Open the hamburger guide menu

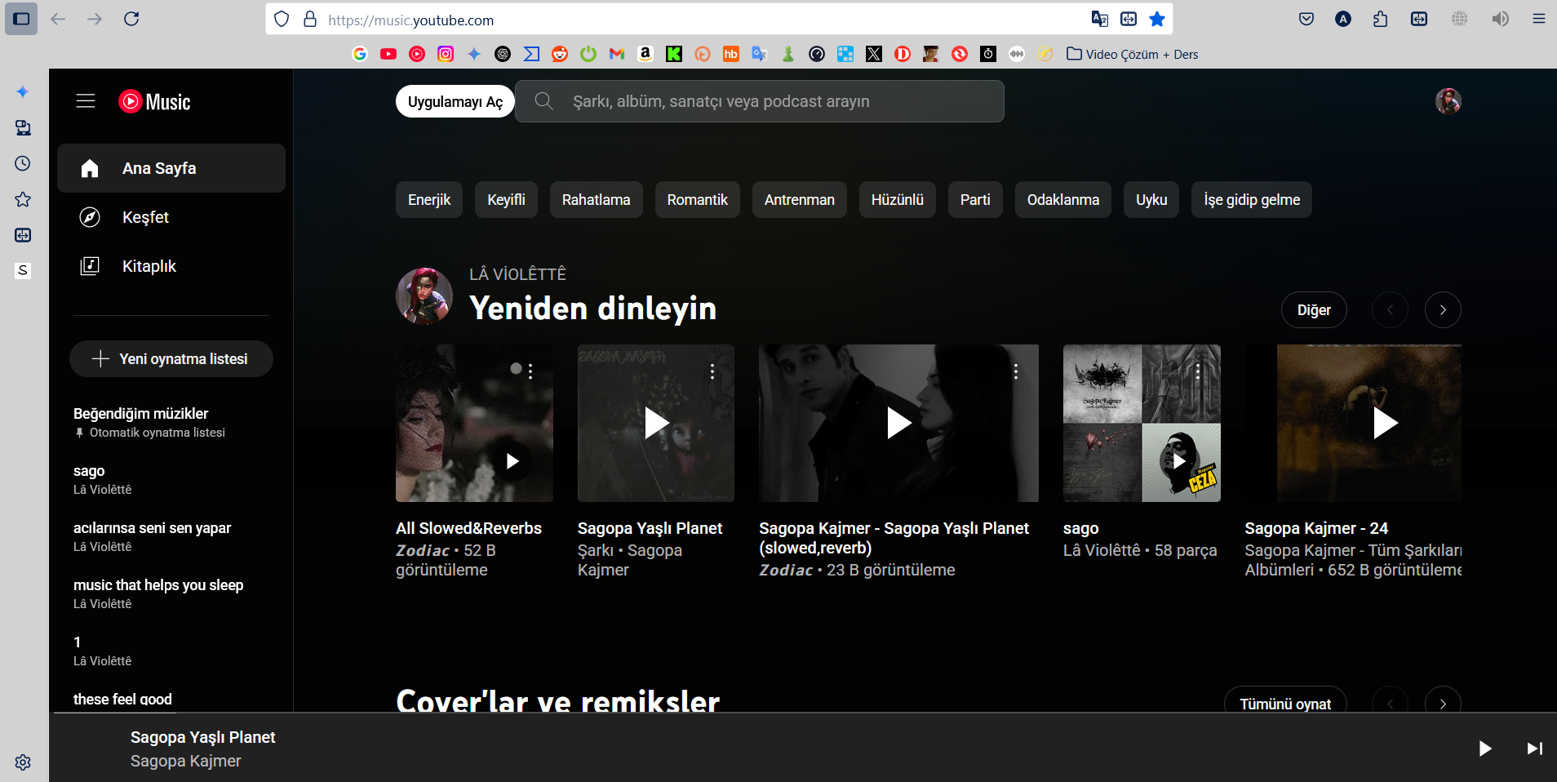86,101
